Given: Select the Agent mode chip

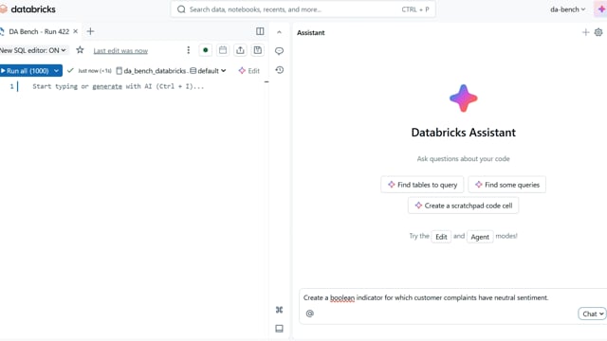Looking at the screenshot, I should coord(480,237).
